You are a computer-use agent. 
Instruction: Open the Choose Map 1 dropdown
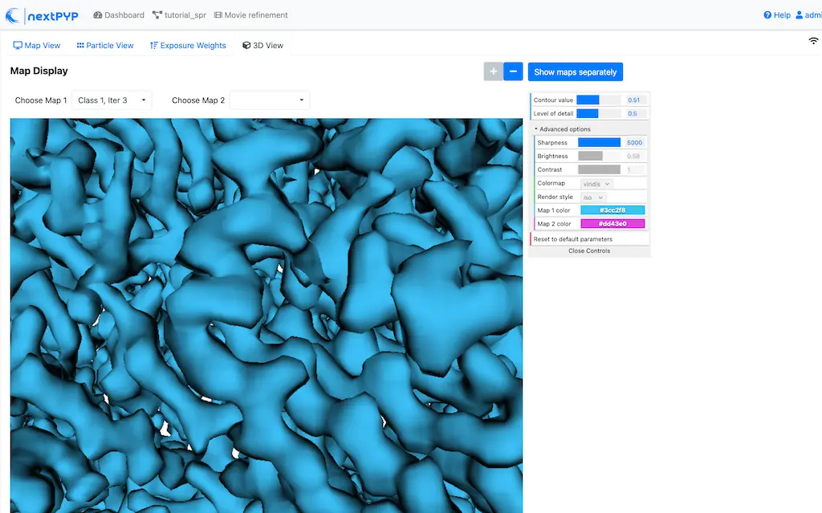click(x=112, y=100)
